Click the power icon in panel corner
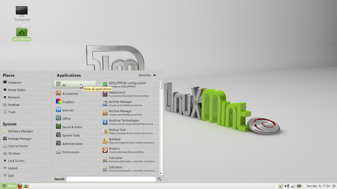337x189 pixels. (x=334, y=186)
